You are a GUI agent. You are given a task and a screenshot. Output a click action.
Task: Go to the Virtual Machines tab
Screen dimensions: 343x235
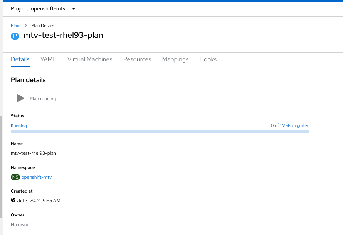90,59
